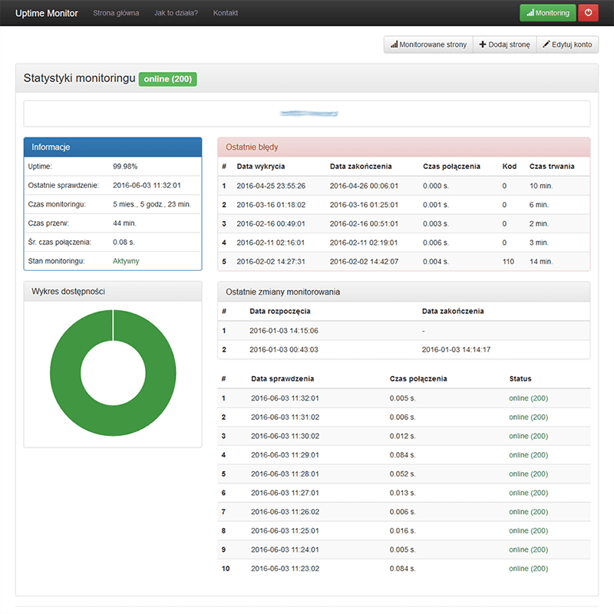Open the Kontakt menu item
Image resolution: width=614 pixels, height=614 pixels.
225,13
